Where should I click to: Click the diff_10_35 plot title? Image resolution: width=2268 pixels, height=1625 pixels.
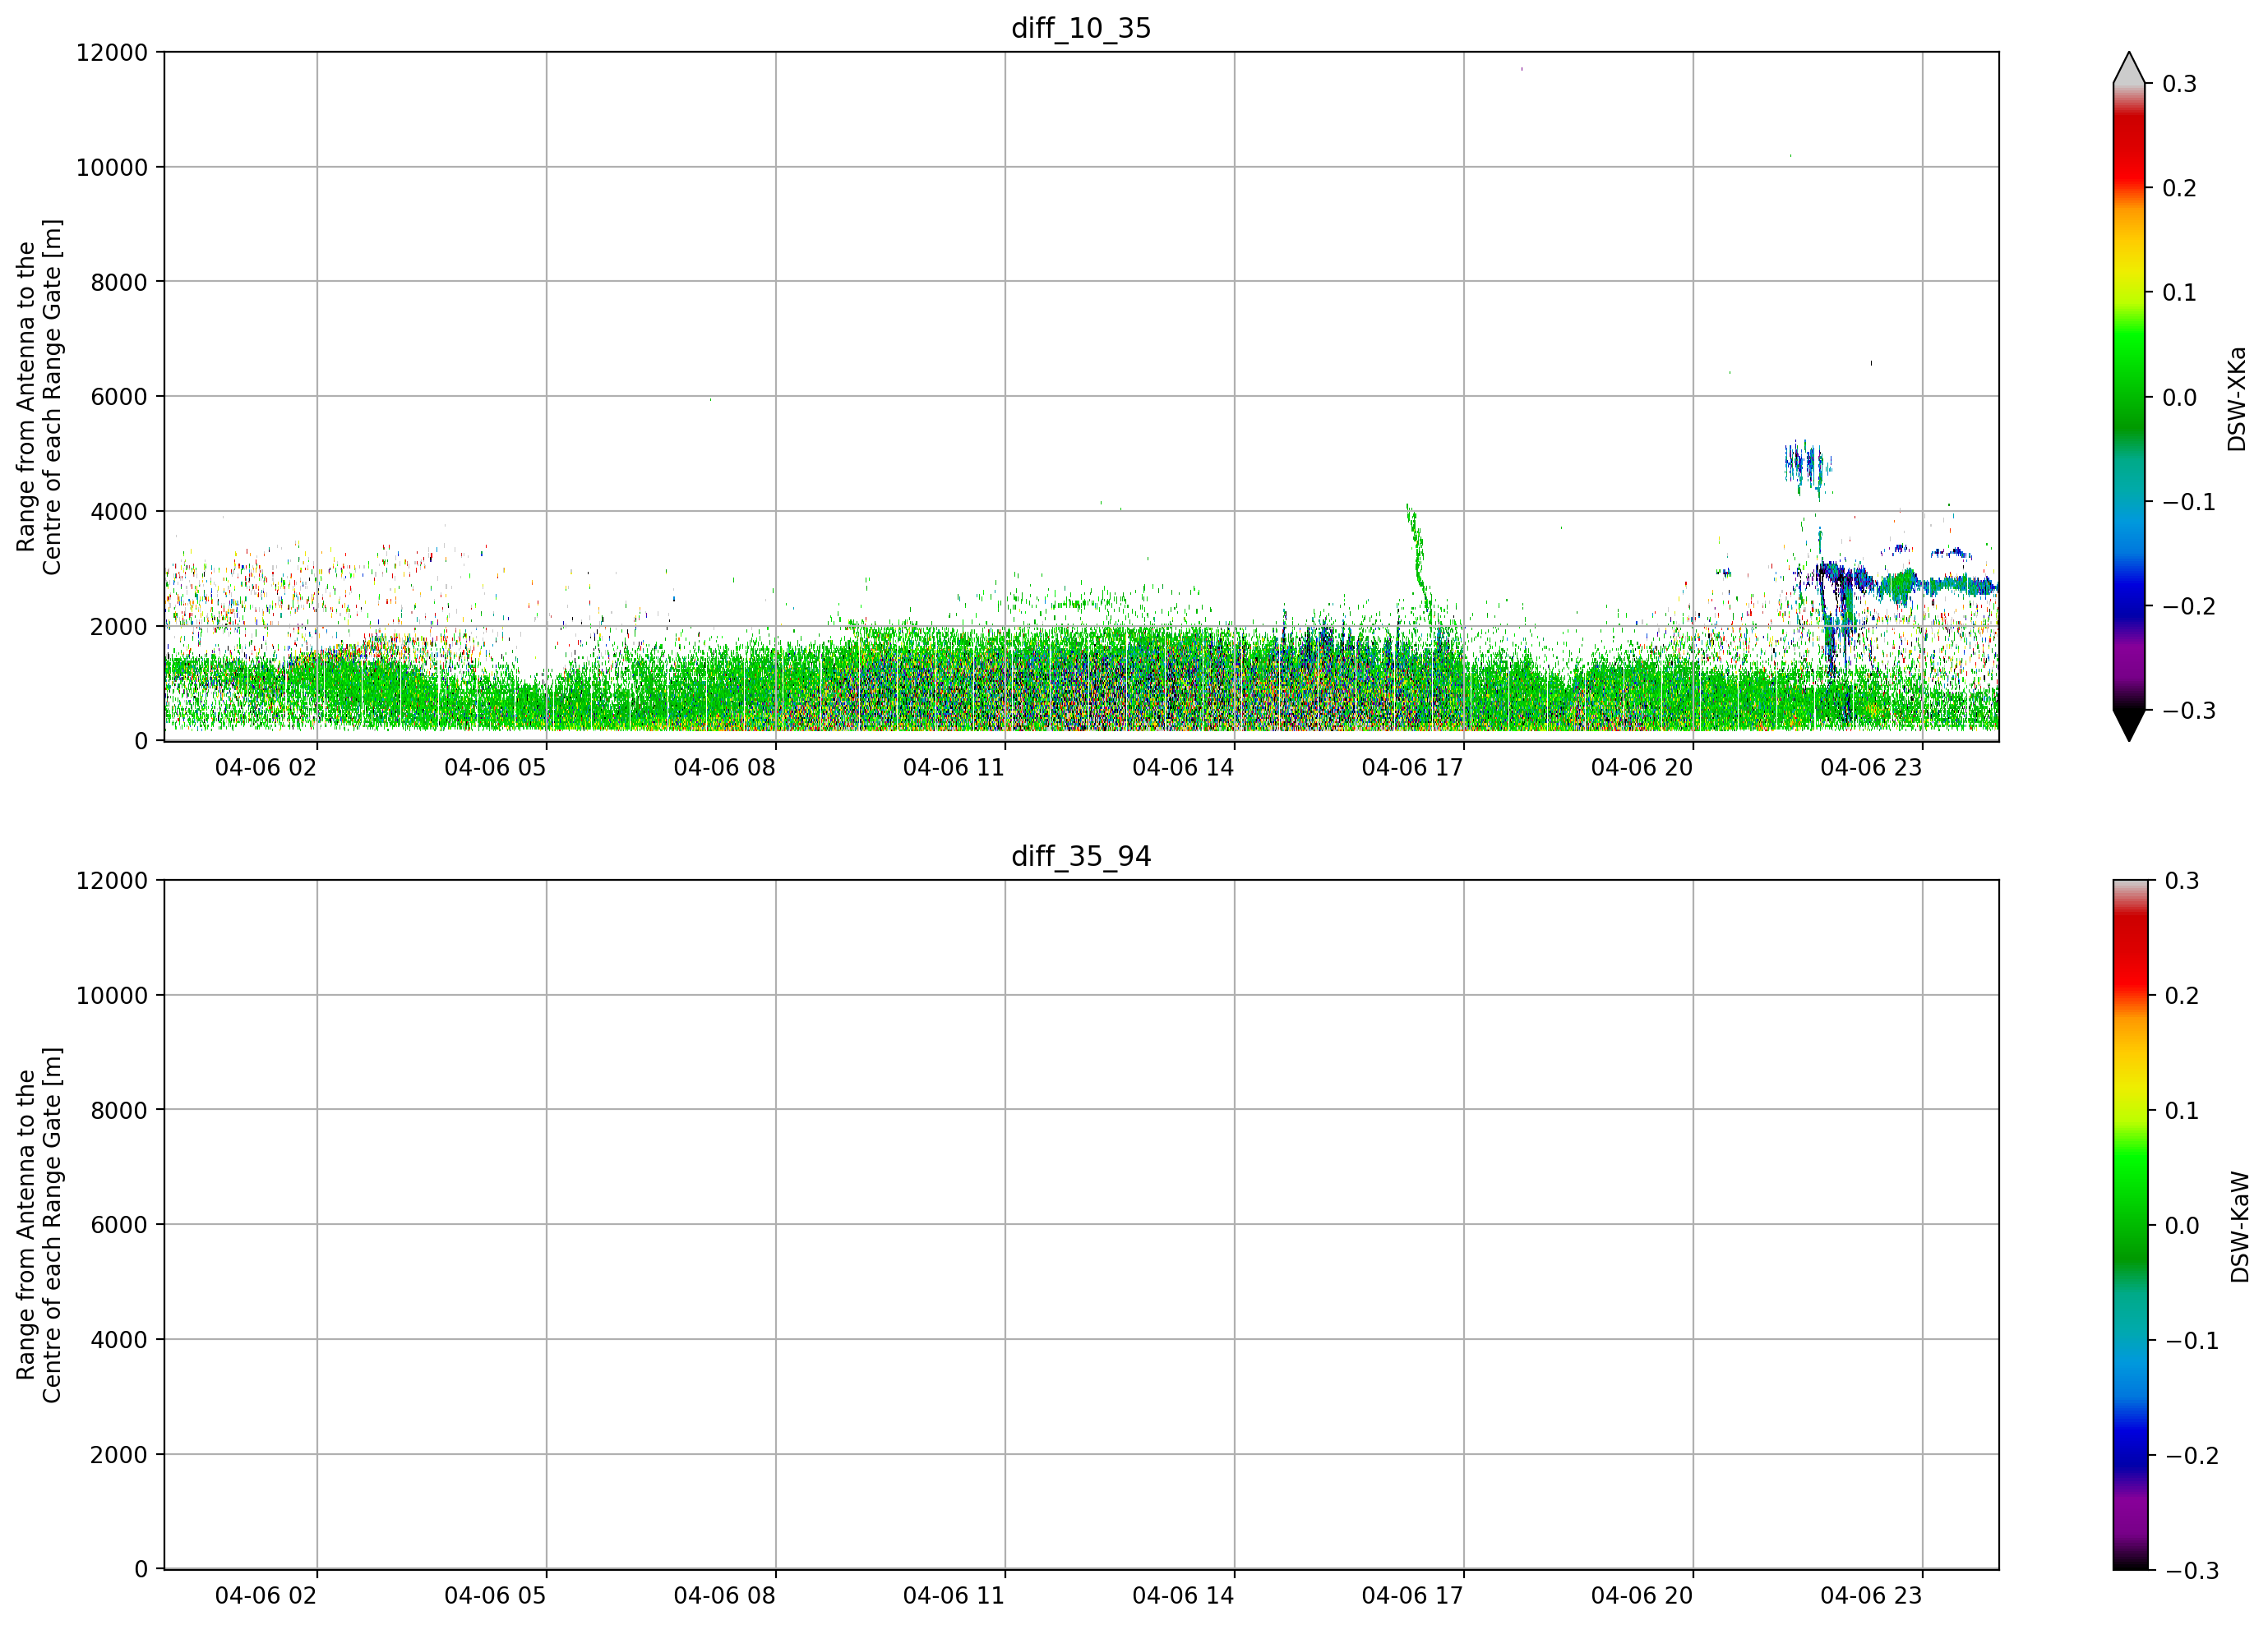pos(1081,28)
